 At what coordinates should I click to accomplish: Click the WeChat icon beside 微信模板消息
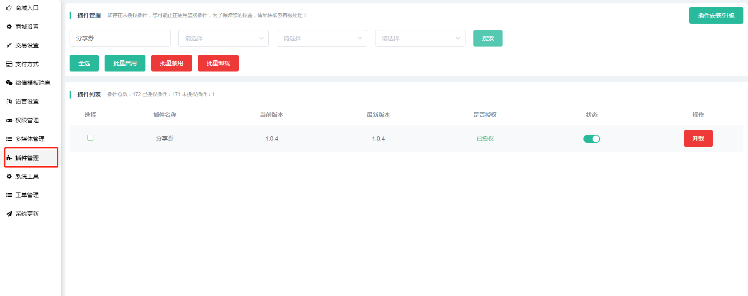coord(9,83)
